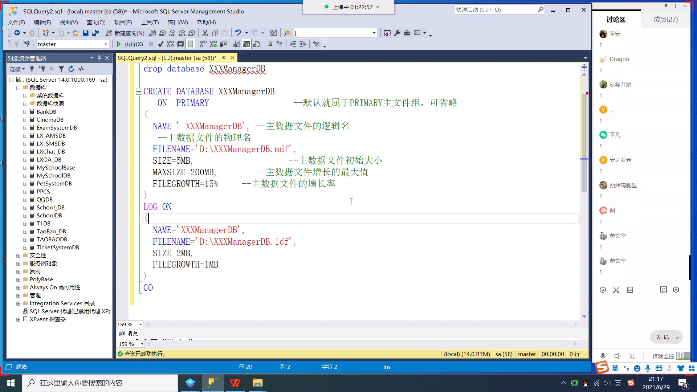Screen dimensions: 697x392
Task: Expand the MySchoolBase database node
Action: [x=25, y=167]
